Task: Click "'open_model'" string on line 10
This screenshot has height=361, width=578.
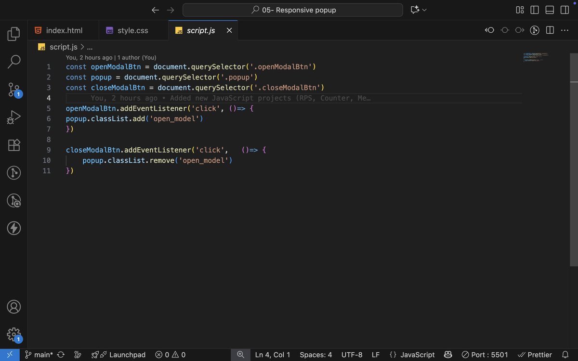Action: pyautogui.click(x=203, y=160)
